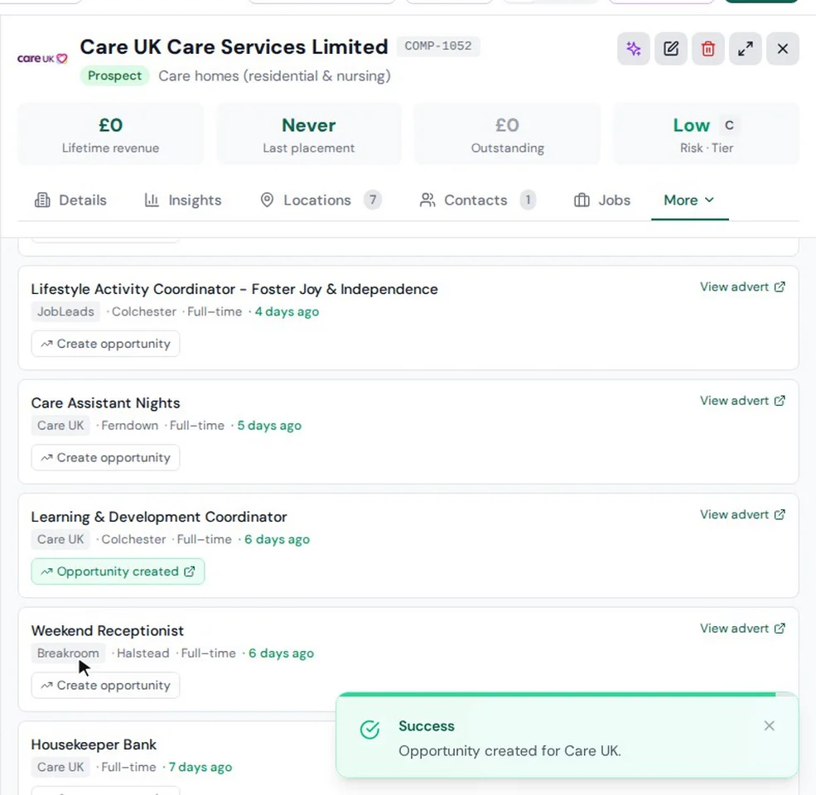This screenshot has width=816, height=795.
Task: Create opportunity for Care Assistant Nights
Action: click(106, 458)
